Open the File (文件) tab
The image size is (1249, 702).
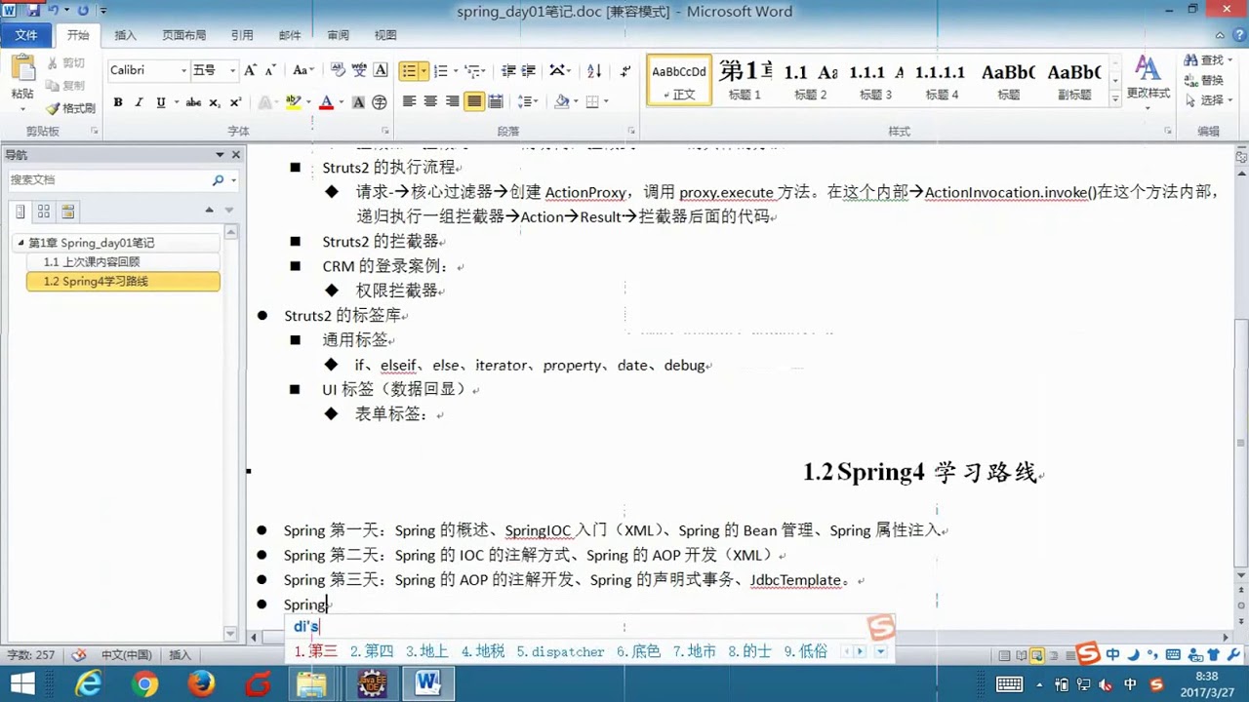click(x=26, y=35)
